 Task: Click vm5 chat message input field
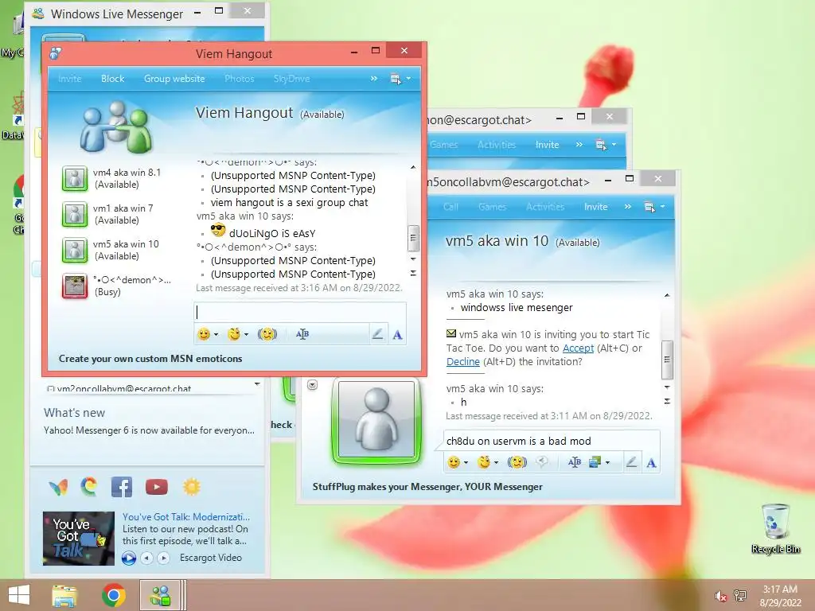click(x=552, y=441)
